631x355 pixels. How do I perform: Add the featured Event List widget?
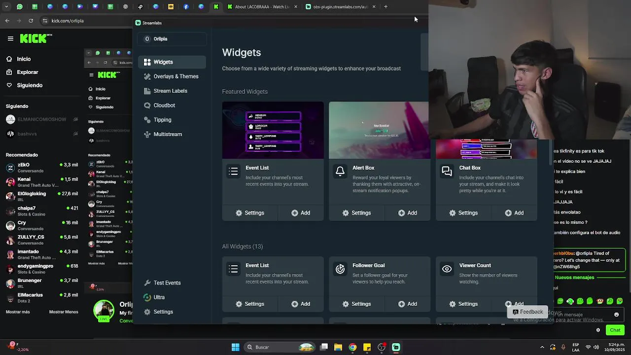pyautogui.click(x=301, y=213)
